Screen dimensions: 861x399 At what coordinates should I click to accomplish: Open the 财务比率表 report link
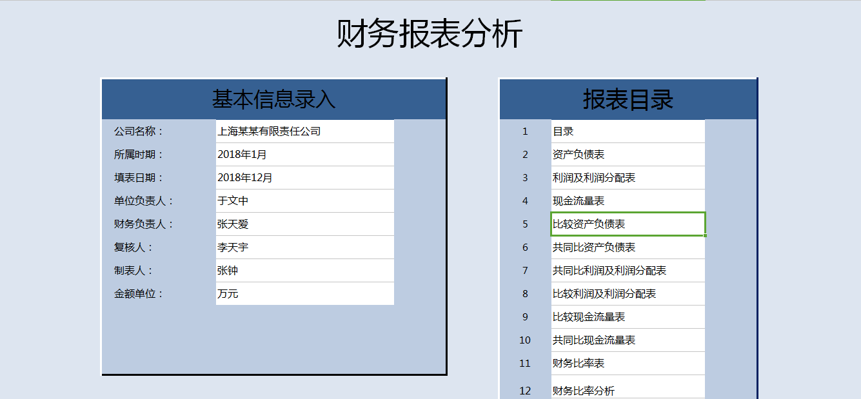[628, 364]
